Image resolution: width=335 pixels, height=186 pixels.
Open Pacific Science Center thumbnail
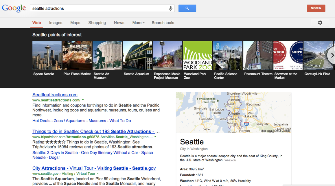point(228,55)
